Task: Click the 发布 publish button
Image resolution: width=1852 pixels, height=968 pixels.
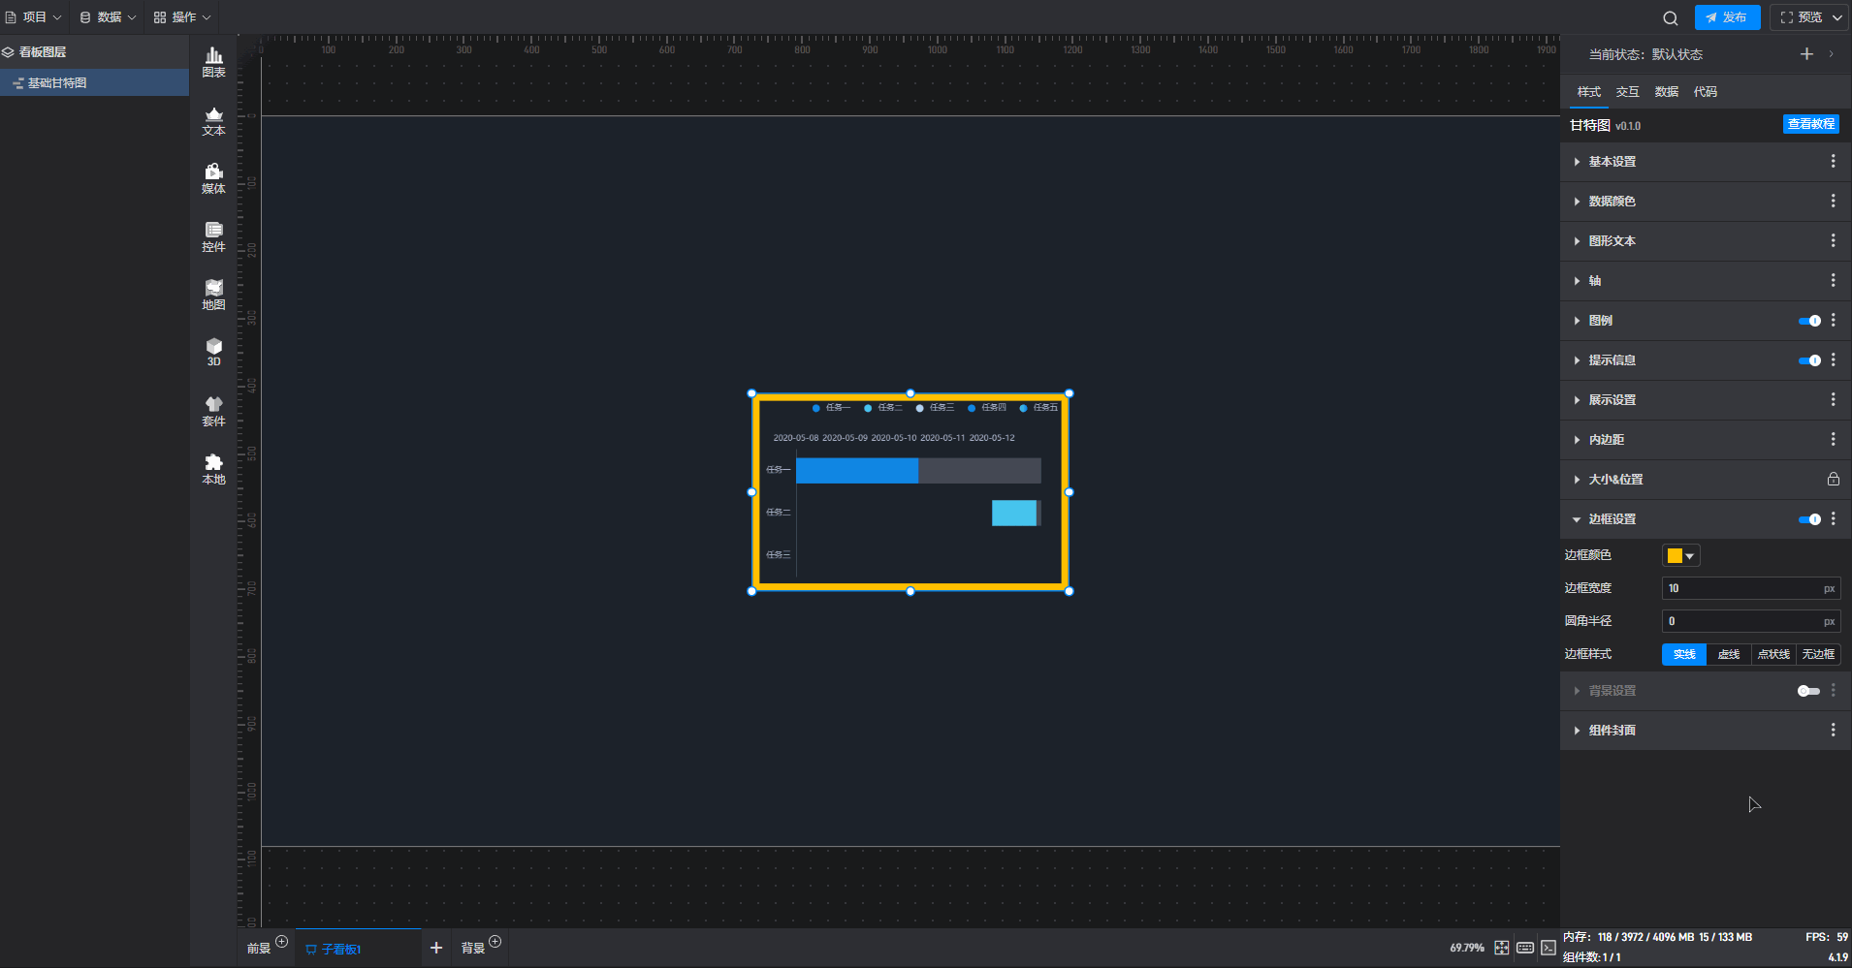Action: pos(1727,17)
